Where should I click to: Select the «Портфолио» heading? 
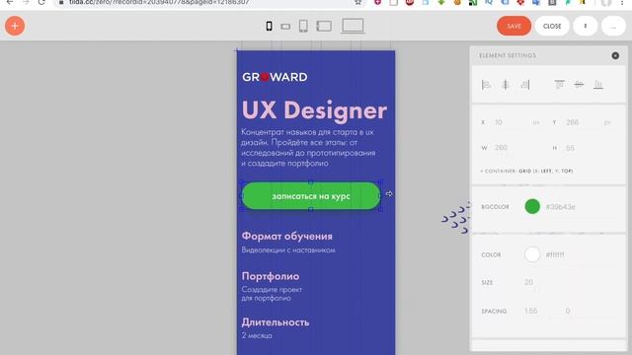(x=271, y=276)
